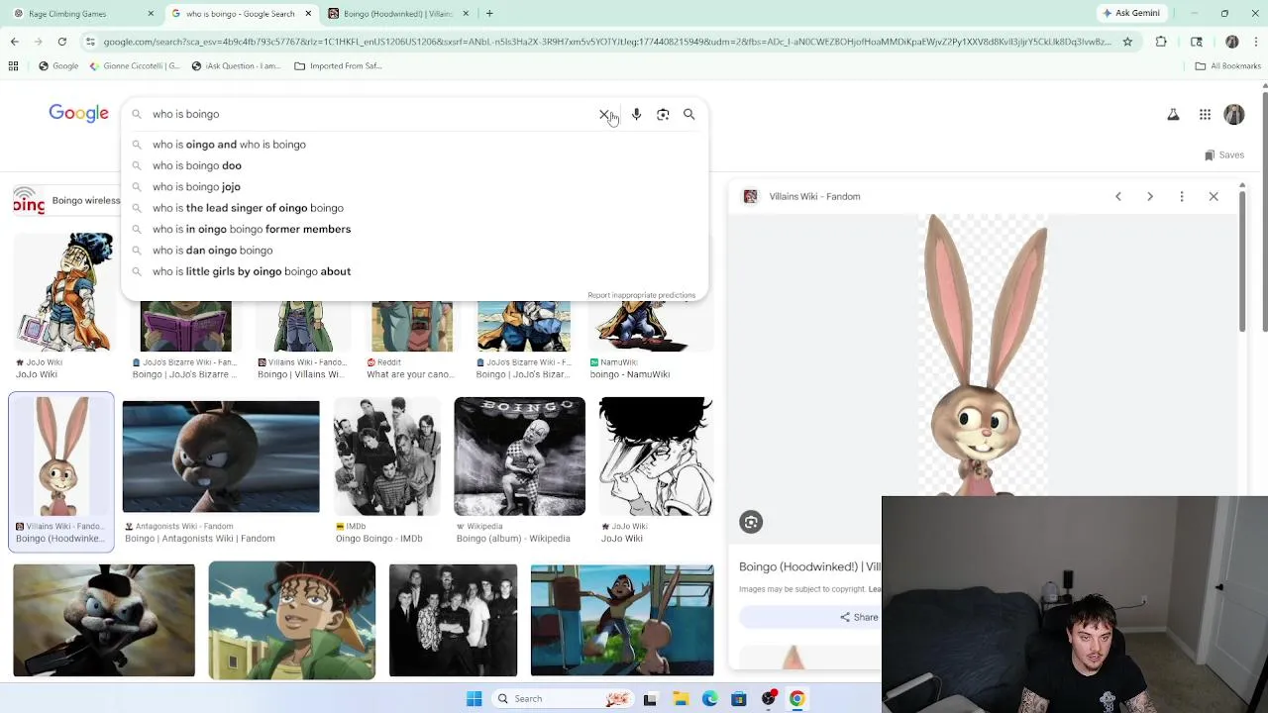
Task: Click in the Google search text field
Action: [371, 114]
